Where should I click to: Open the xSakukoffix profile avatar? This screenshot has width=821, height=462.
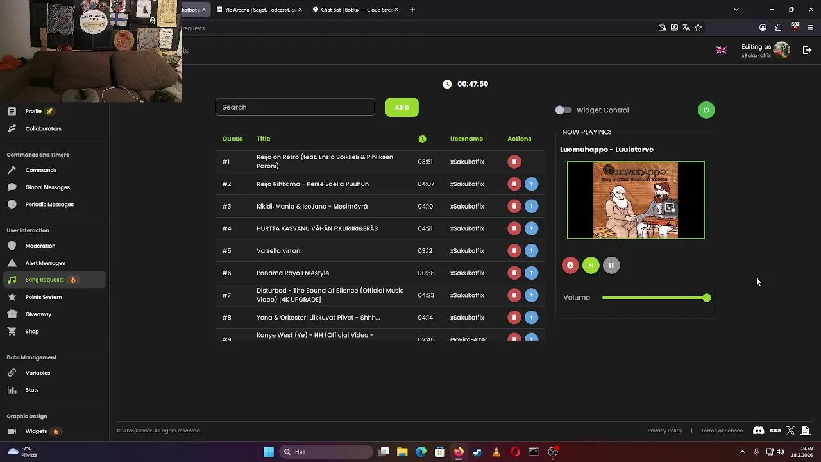(x=781, y=50)
